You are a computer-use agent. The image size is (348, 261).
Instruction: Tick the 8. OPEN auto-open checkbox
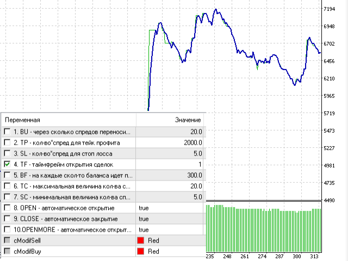(x=7, y=208)
